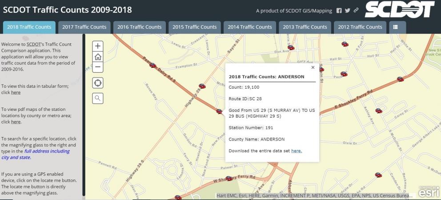Image resolution: width=441 pixels, height=200 pixels.
Task: Select the 2014 Traffic Counts tab
Action: click(250, 27)
